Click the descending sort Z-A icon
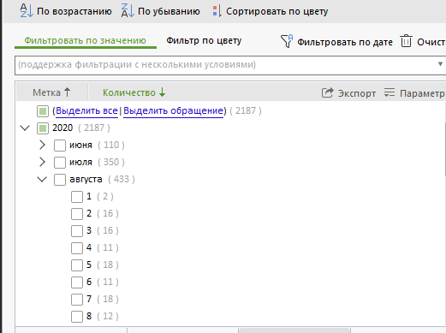The height and width of the screenshot is (333, 446). pos(128,11)
